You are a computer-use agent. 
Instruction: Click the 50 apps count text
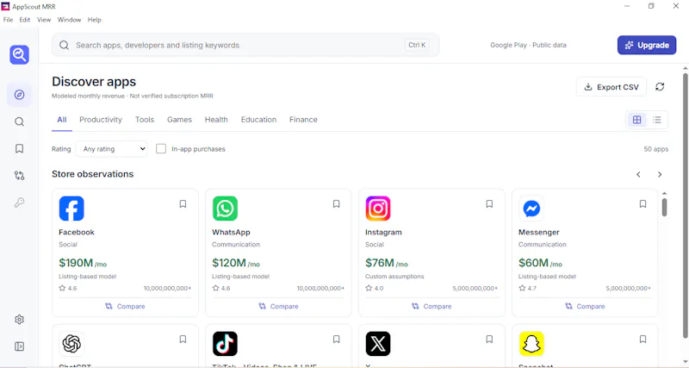(656, 149)
